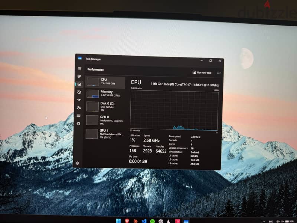Open the Services page icon
The height and width of the screenshot is (223, 297).
click(79, 124)
